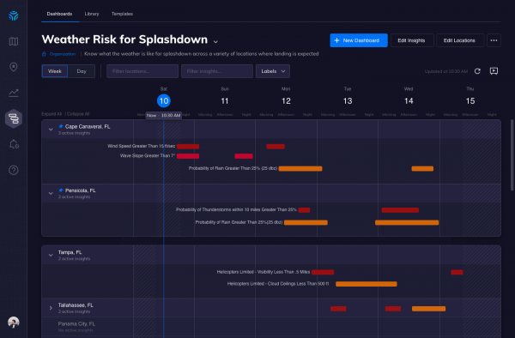
Task: Open the locations pin icon in sidebar
Action: tap(14, 67)
